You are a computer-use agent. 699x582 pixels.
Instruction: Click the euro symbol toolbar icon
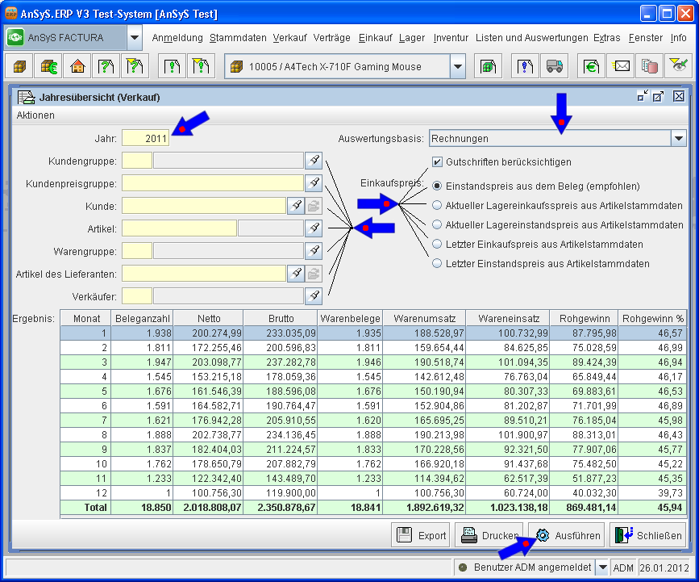click(x=591, y=67)
